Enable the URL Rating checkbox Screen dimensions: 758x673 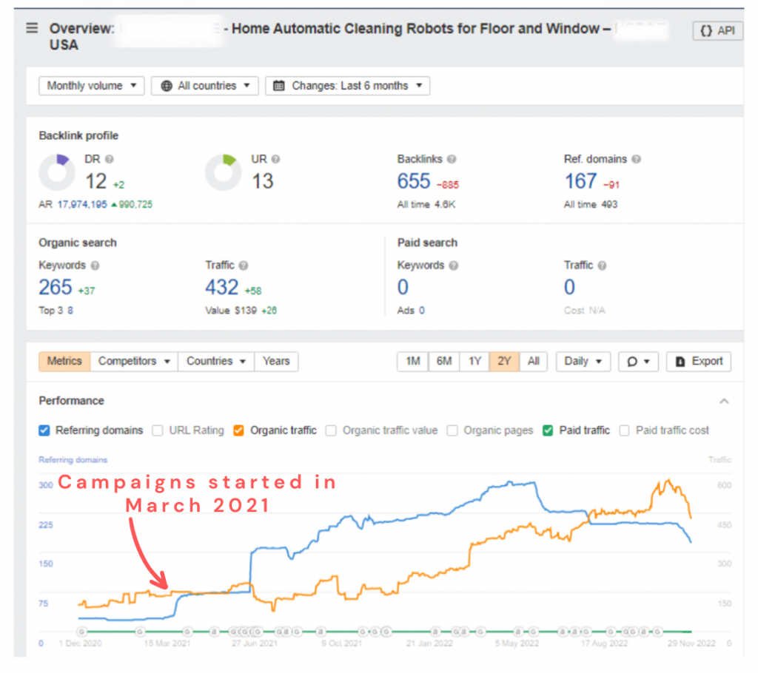158,430
